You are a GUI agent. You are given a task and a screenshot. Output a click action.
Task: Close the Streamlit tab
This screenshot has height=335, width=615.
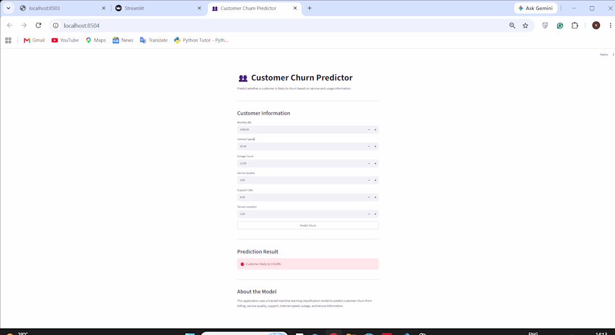point(199,8)
